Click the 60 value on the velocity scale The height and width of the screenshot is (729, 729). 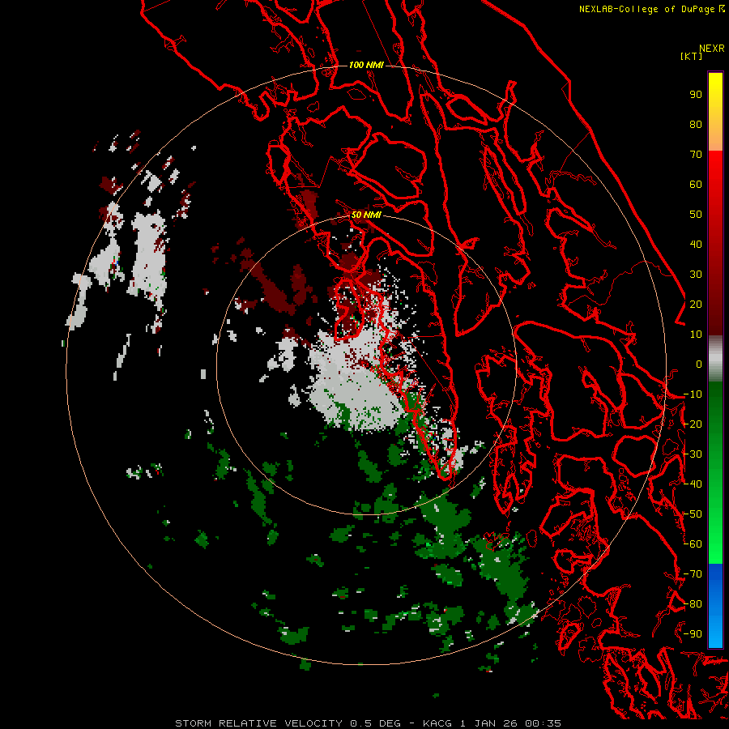pyautogui.click(x=696, y=184)
